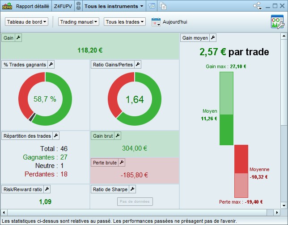Click the DEMO logo icon
288x225 pixels.
tap(7, 6)
